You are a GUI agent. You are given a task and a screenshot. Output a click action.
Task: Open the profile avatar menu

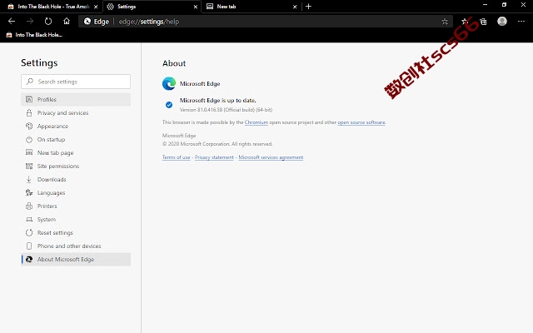(502, 22)
